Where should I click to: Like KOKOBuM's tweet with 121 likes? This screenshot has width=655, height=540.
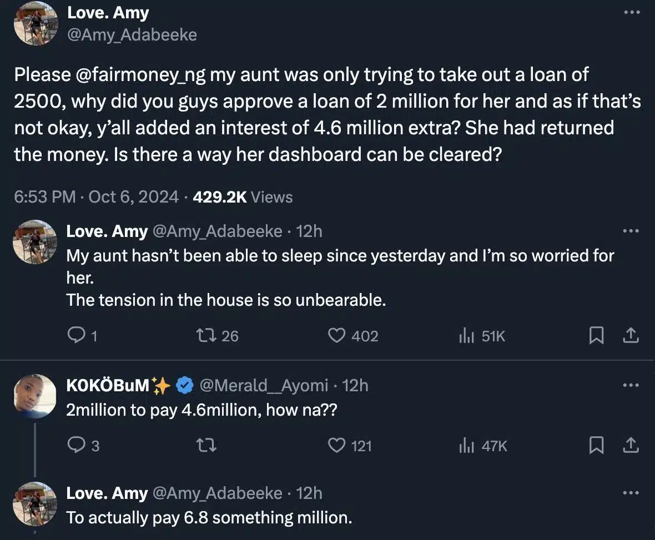(x=336, y=445)
